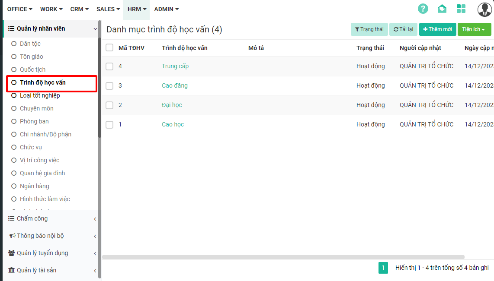Go to page 1 in pagination
The image size is (494, 281).
tap(383, 268)
